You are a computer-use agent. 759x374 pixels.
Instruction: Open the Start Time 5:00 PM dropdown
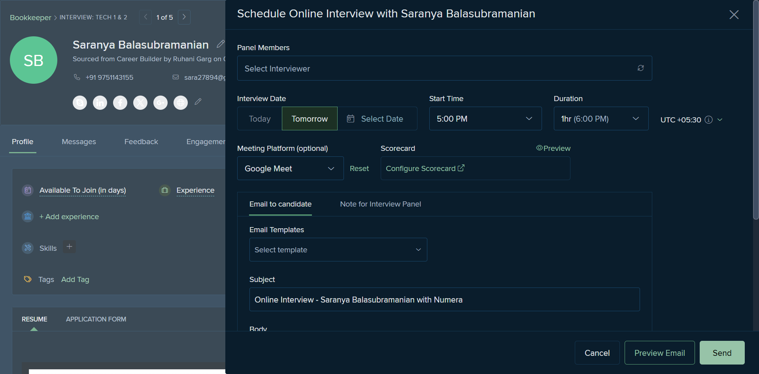pos(485,118)
